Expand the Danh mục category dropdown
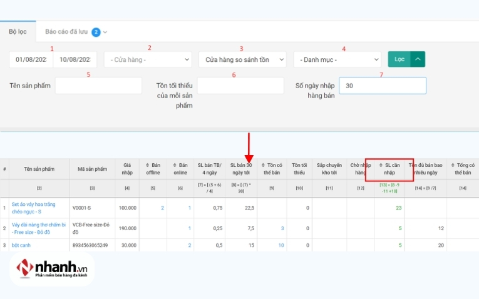This screenshot has width=479, height=299. point(337,60)
